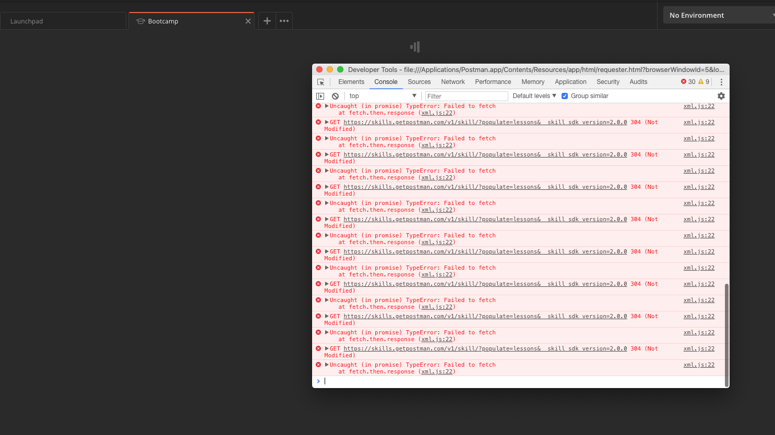The image size is (775, 435).
Task: Clear the console using the no-entry icon
Action: [335, 95]
